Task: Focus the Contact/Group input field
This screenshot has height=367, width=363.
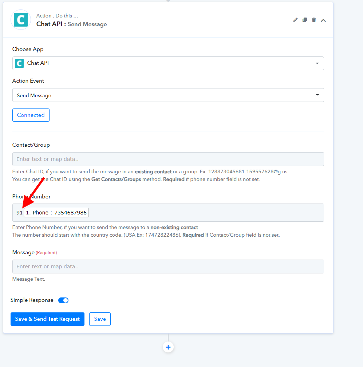Action: point(168,159)
